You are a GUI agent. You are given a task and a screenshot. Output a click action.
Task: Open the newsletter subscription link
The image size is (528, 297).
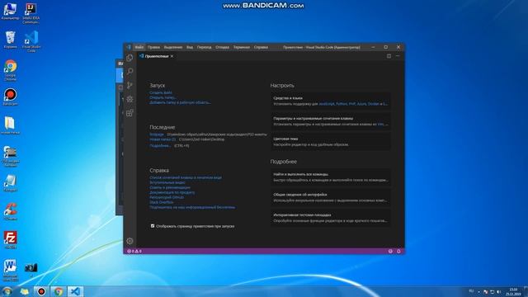(x=192, y=207)
